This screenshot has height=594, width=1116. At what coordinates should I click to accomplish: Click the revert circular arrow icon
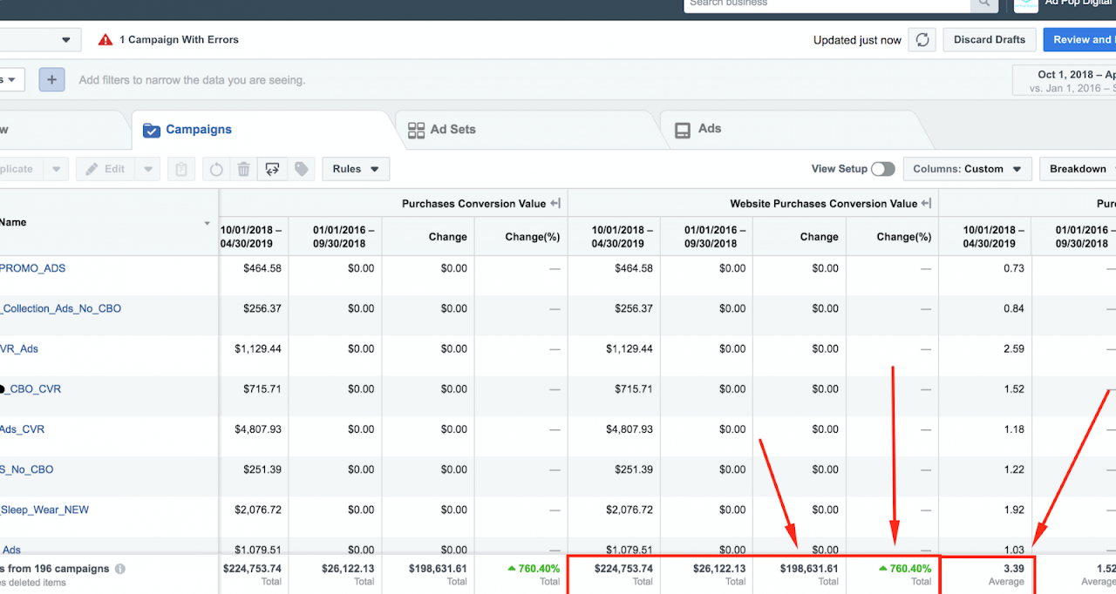(x=216, y=169)
